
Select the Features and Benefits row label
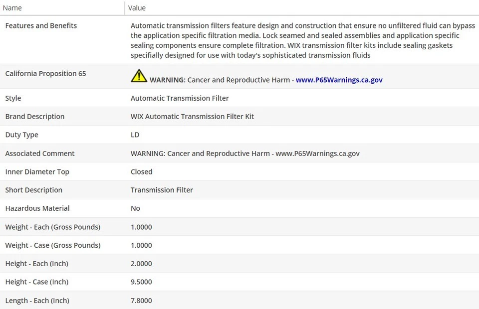(x=41, y=26)
